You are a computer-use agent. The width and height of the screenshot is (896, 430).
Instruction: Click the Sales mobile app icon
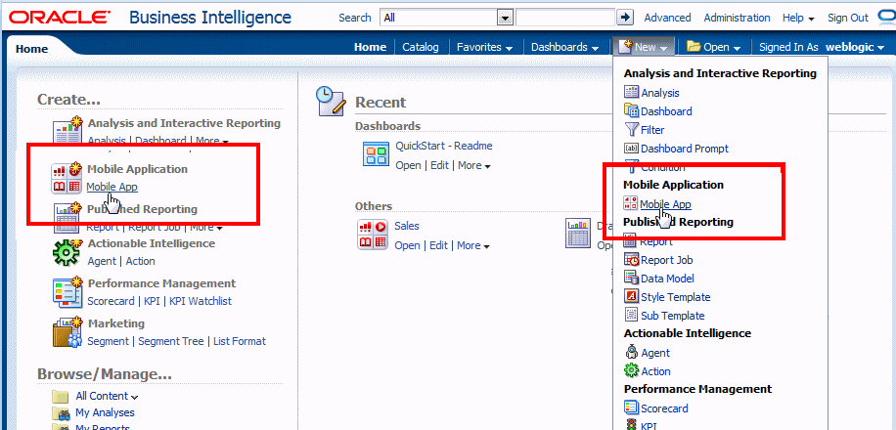click(373, 235)
